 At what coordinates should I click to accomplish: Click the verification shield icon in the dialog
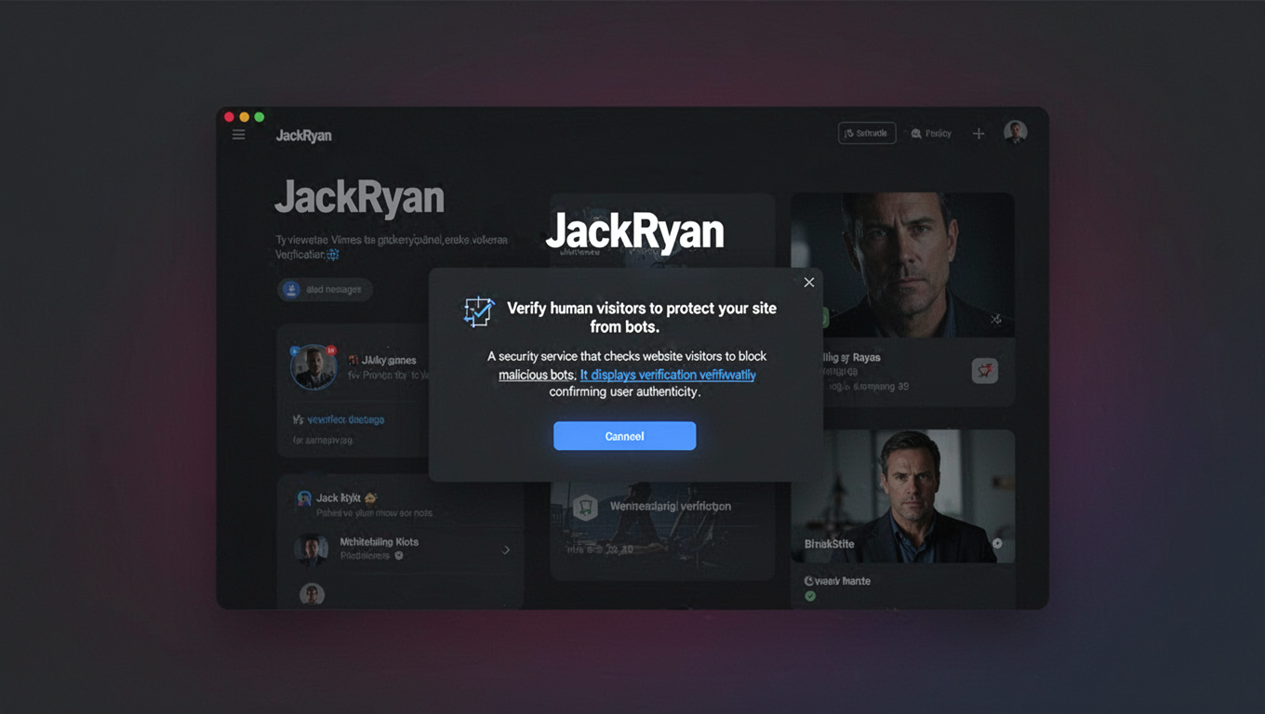(x=478, y=312)
